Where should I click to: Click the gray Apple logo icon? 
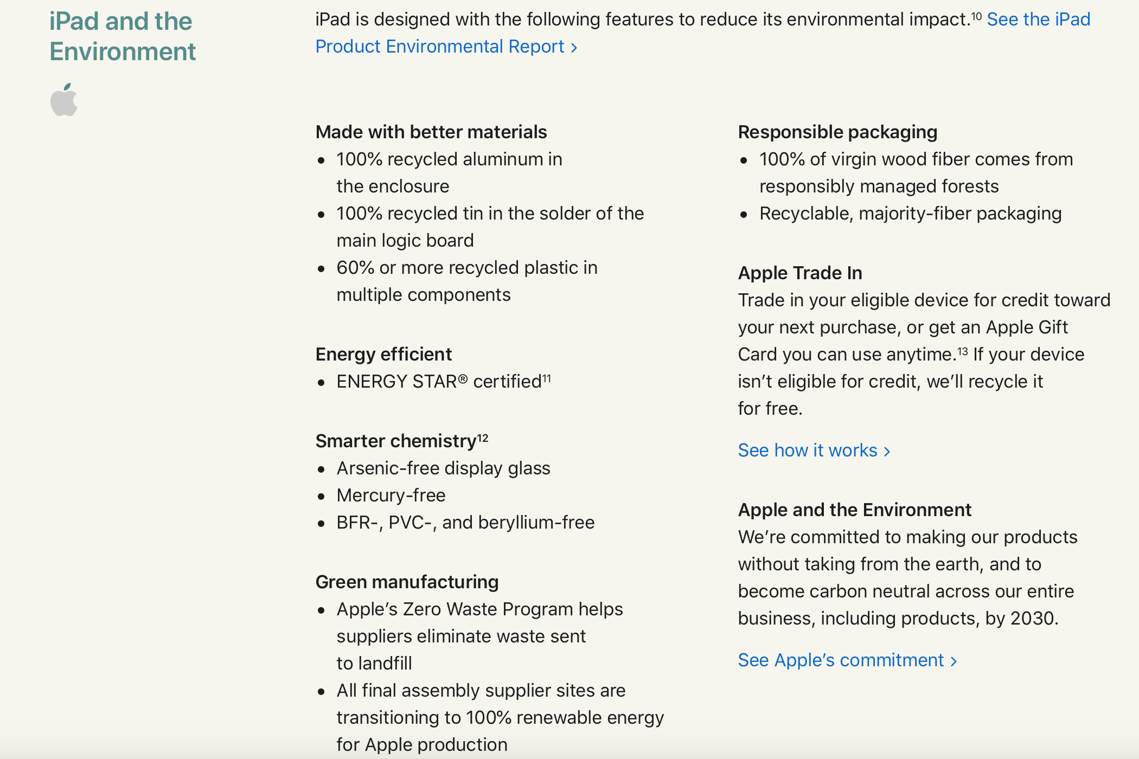click(64, 100)
